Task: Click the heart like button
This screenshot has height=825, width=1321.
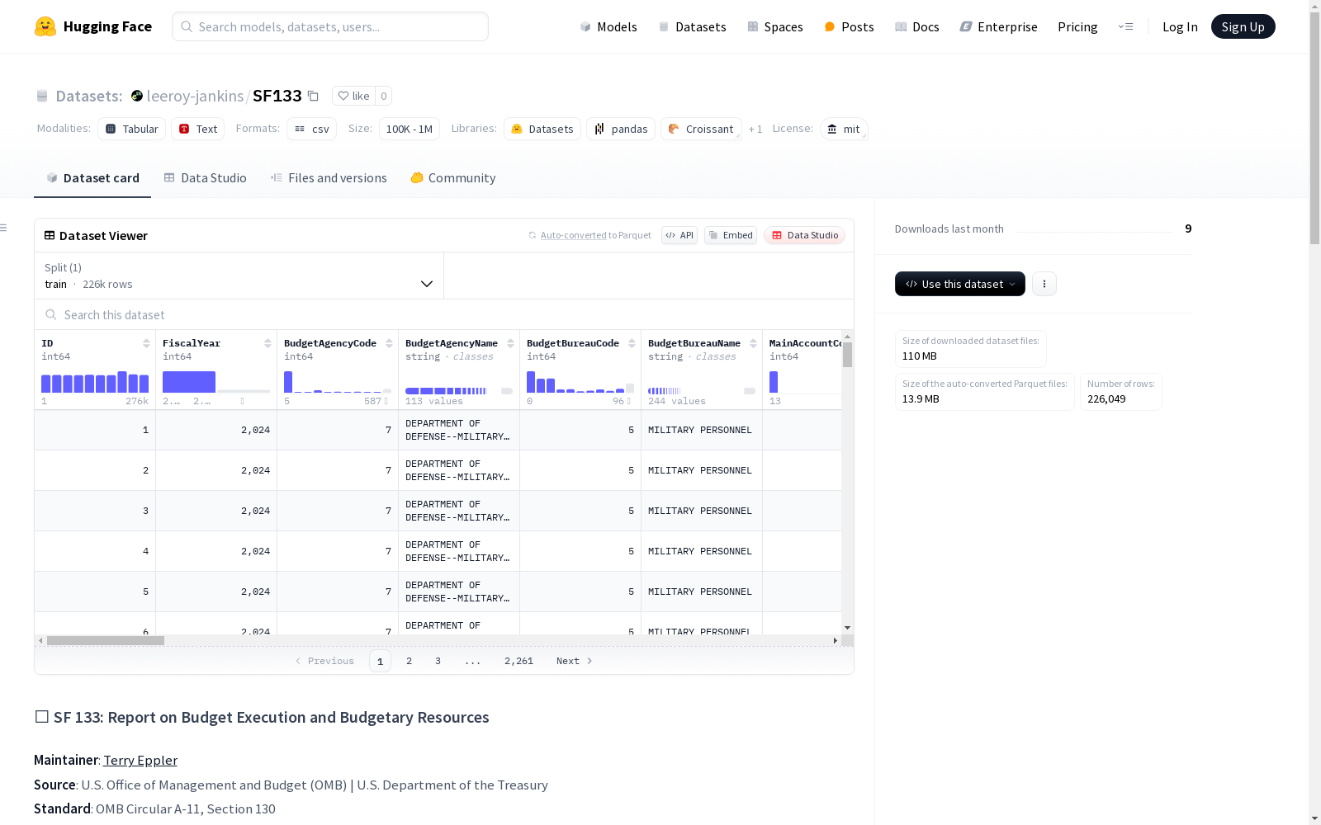Action: pyautogui.click(x=353, y=96)
